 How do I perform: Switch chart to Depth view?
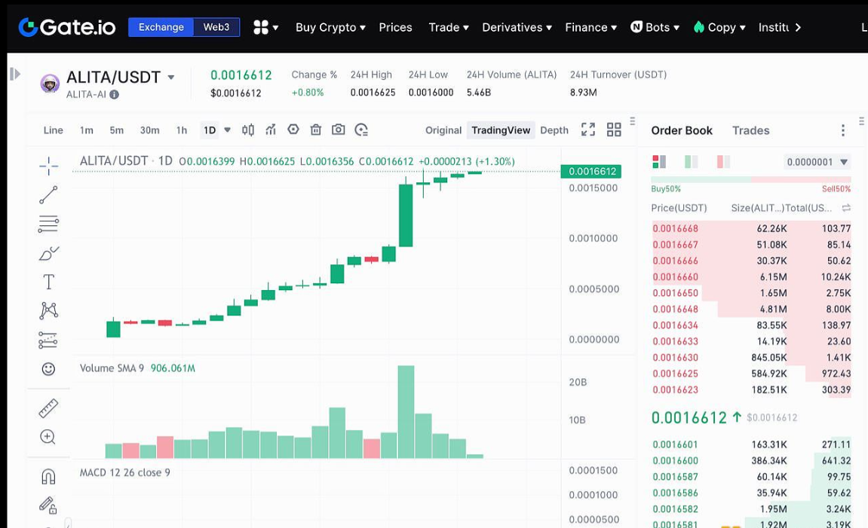pos(554,130)
